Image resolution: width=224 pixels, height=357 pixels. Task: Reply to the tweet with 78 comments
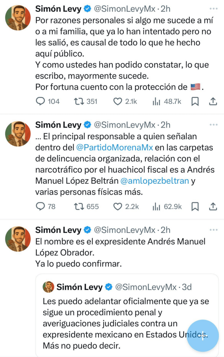tap(41, 207)
